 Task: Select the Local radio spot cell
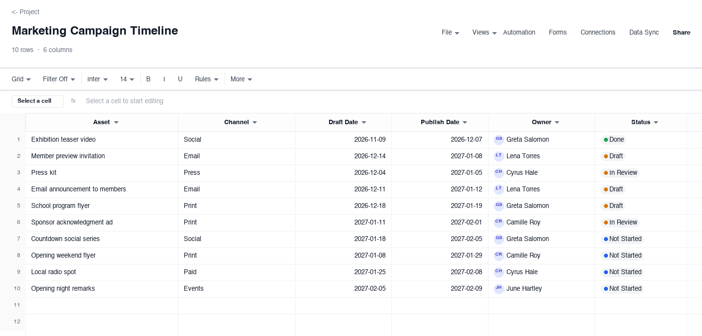point(102,272)
